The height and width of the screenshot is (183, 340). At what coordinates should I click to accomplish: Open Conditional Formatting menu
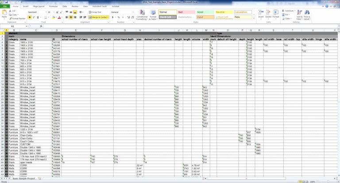click(x=142, y=15)
